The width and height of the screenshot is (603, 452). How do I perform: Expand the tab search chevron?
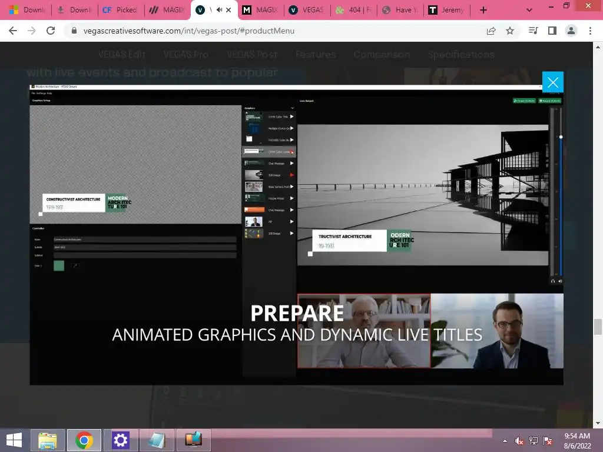coord(529,10)
